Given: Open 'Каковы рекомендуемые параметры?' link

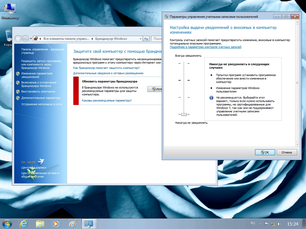Looking at the screenshot, I should tap(107, 100).
